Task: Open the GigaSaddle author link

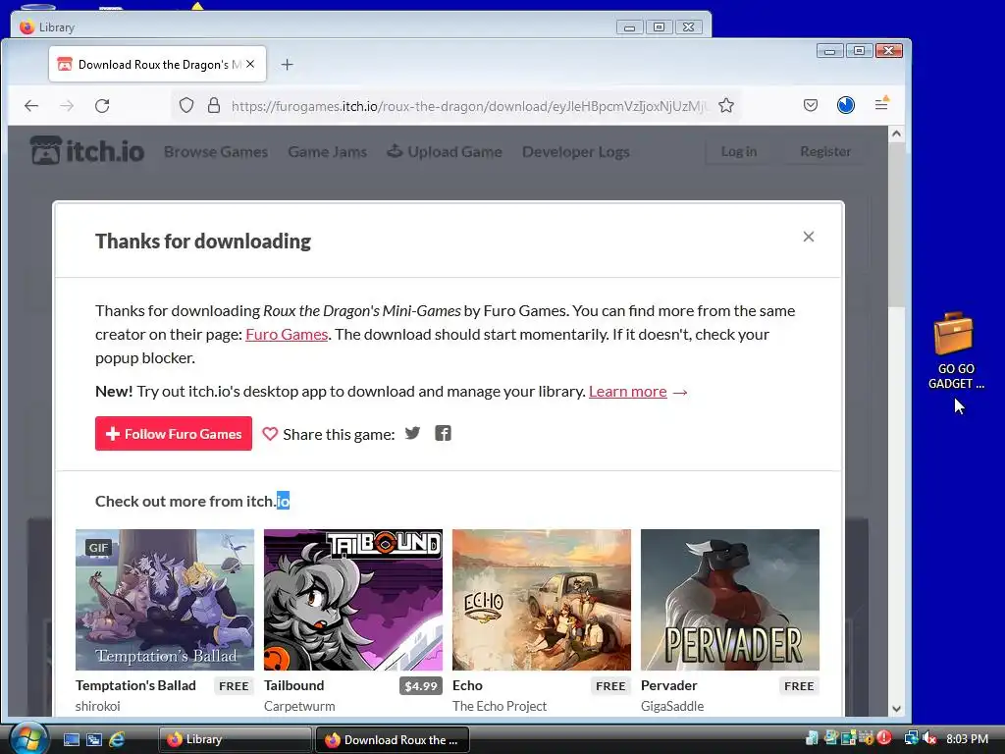Action: pyautogui.click(x=671, y=706)
